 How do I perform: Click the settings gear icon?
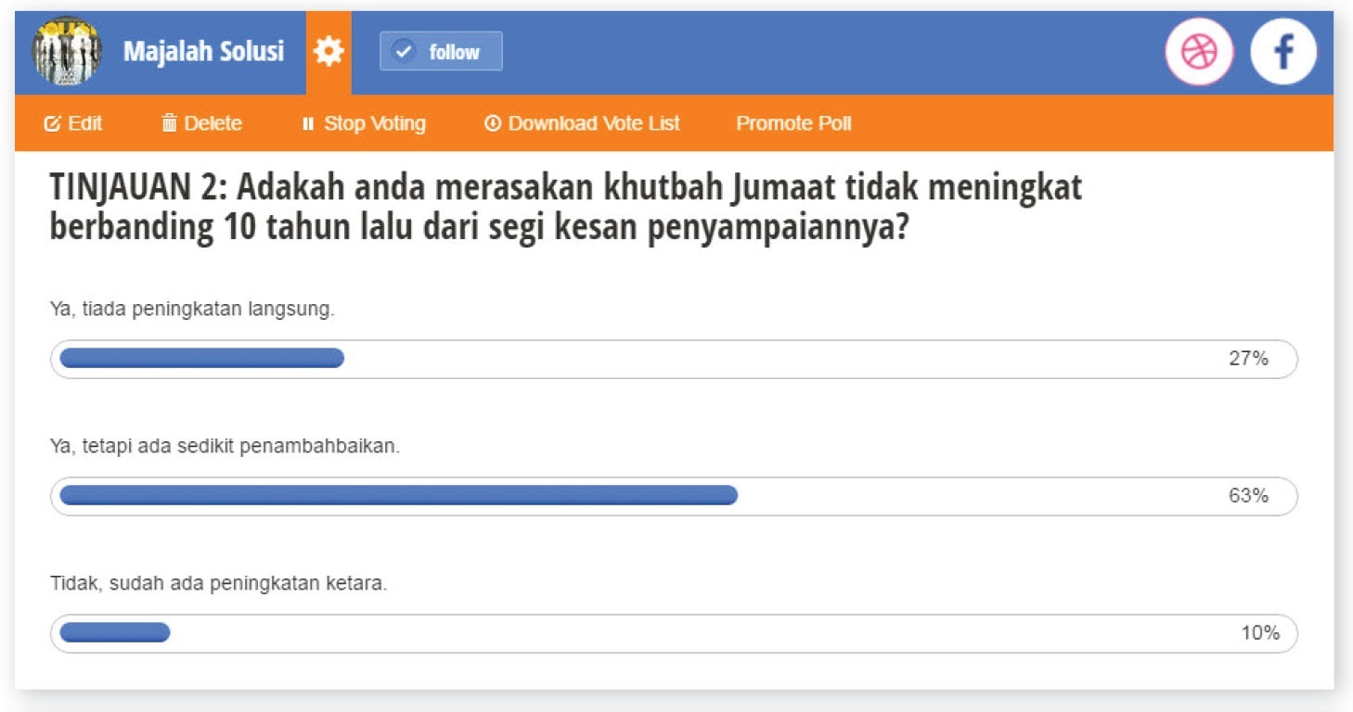click(329, 52)
